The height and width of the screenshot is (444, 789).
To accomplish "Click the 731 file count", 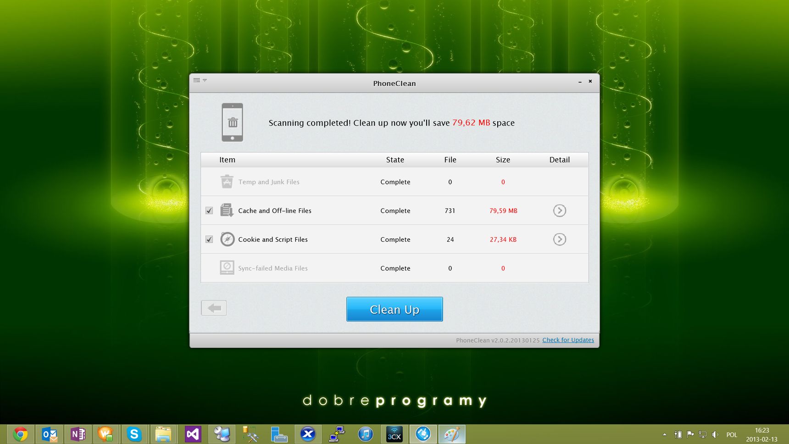I will pos(450,211).
